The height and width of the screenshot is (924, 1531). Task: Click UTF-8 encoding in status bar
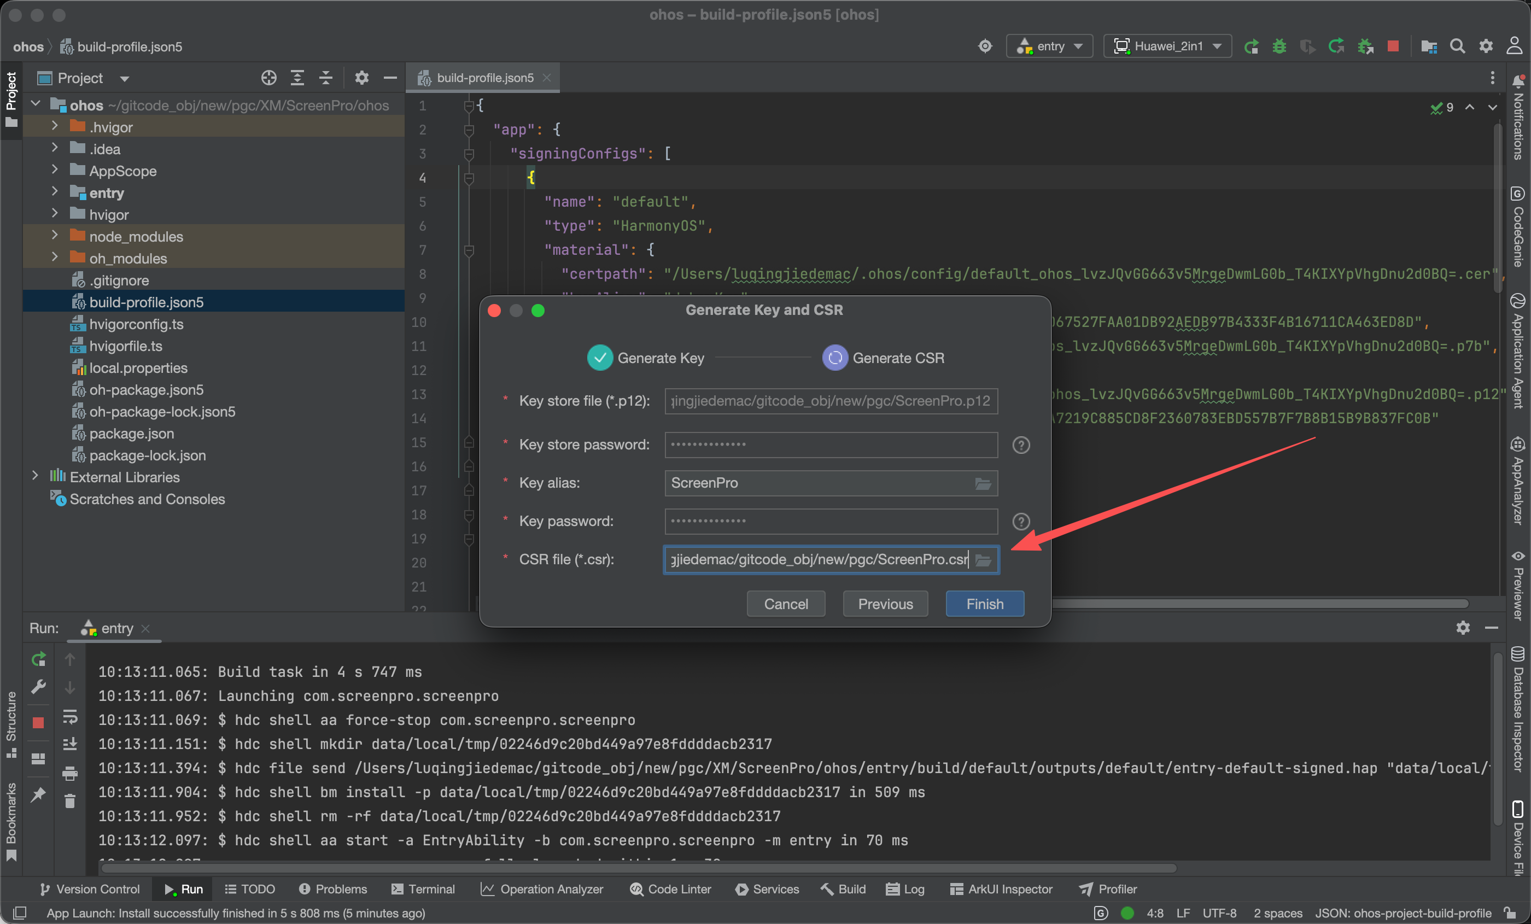click(1219, 913)
